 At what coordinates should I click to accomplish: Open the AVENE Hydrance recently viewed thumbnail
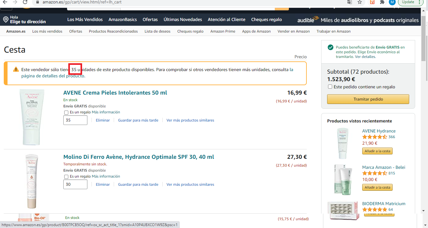pyautogui.click(x=343, y=143)
